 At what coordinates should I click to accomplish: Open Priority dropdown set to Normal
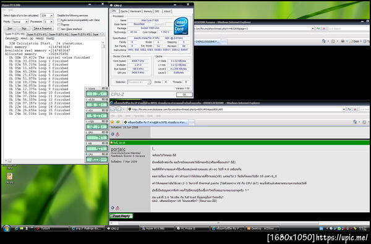[20, 22]
